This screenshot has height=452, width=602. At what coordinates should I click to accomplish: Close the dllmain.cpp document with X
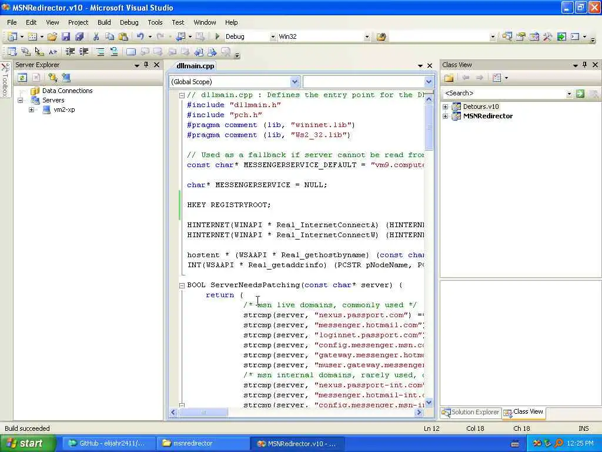click(430, 66)
